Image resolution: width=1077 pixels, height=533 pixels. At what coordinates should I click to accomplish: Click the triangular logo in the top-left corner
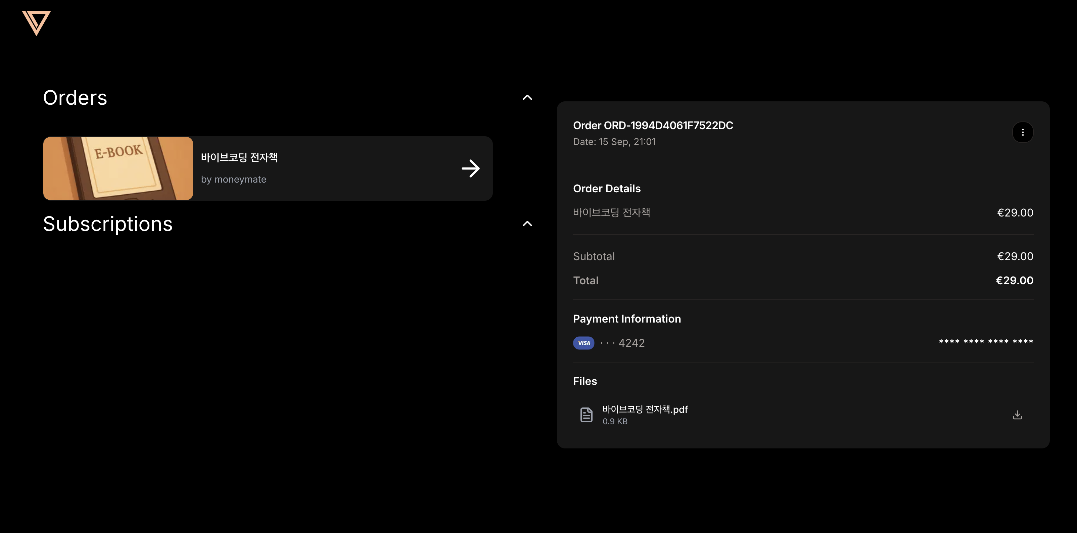pos(36,22)
